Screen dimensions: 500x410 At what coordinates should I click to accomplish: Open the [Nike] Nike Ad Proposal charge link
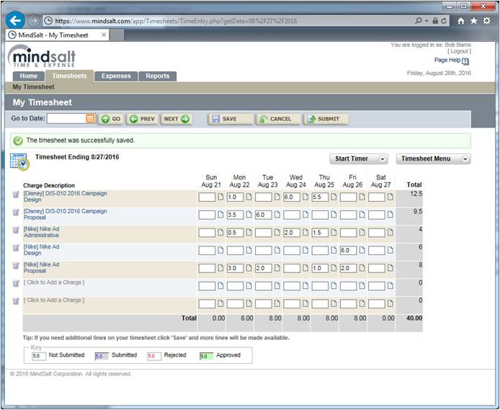tap(41, 268)
